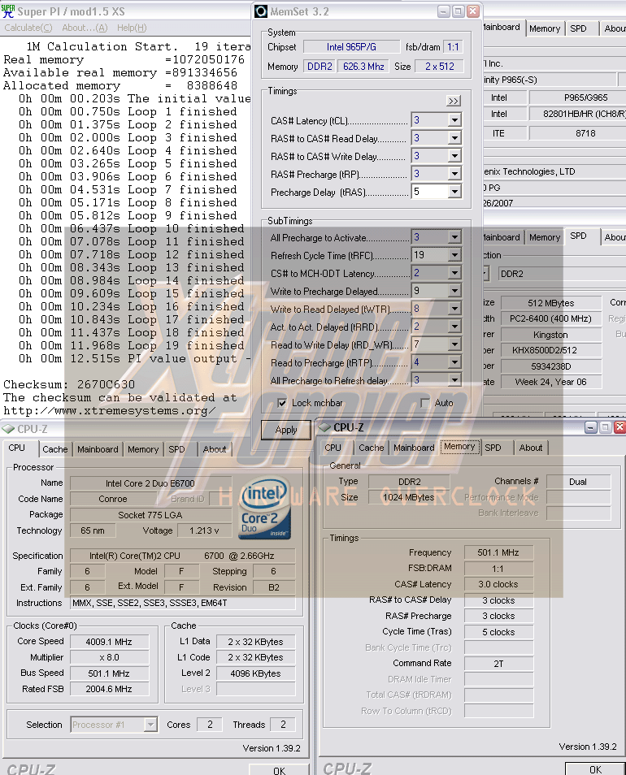Click the Core Speed value 4009.1 MHz
This screenshot has width=626, height=775.
109,642
